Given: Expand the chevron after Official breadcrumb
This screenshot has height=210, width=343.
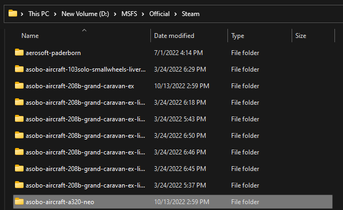Looking at the screenshot, I should [x=176, y=14].
